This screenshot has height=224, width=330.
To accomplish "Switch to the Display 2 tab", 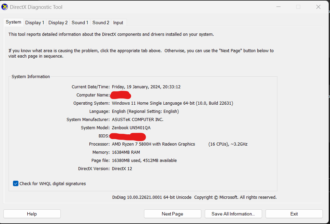I will [x=58, y=23].
